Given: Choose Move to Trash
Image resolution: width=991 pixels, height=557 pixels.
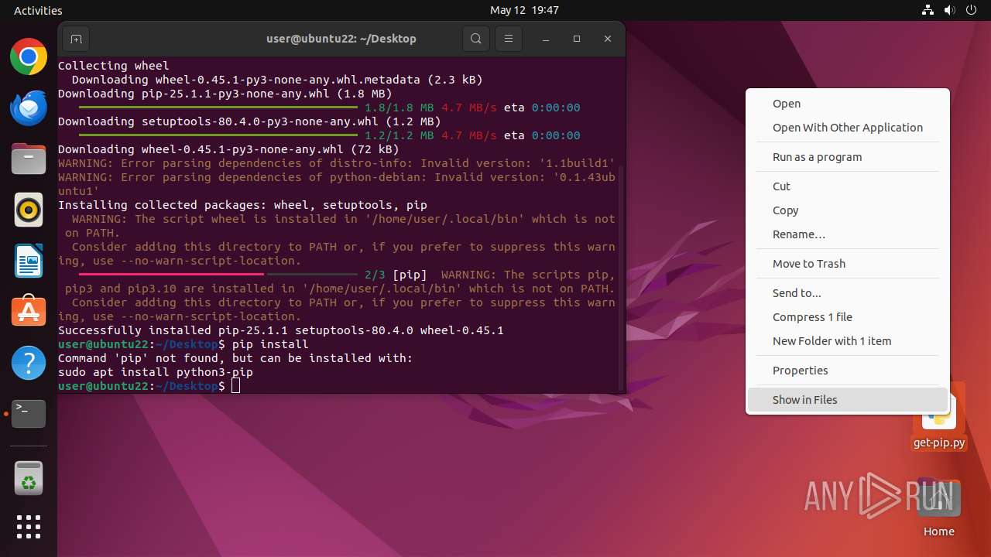Looking at the screenshot, I should pos(848,264).
